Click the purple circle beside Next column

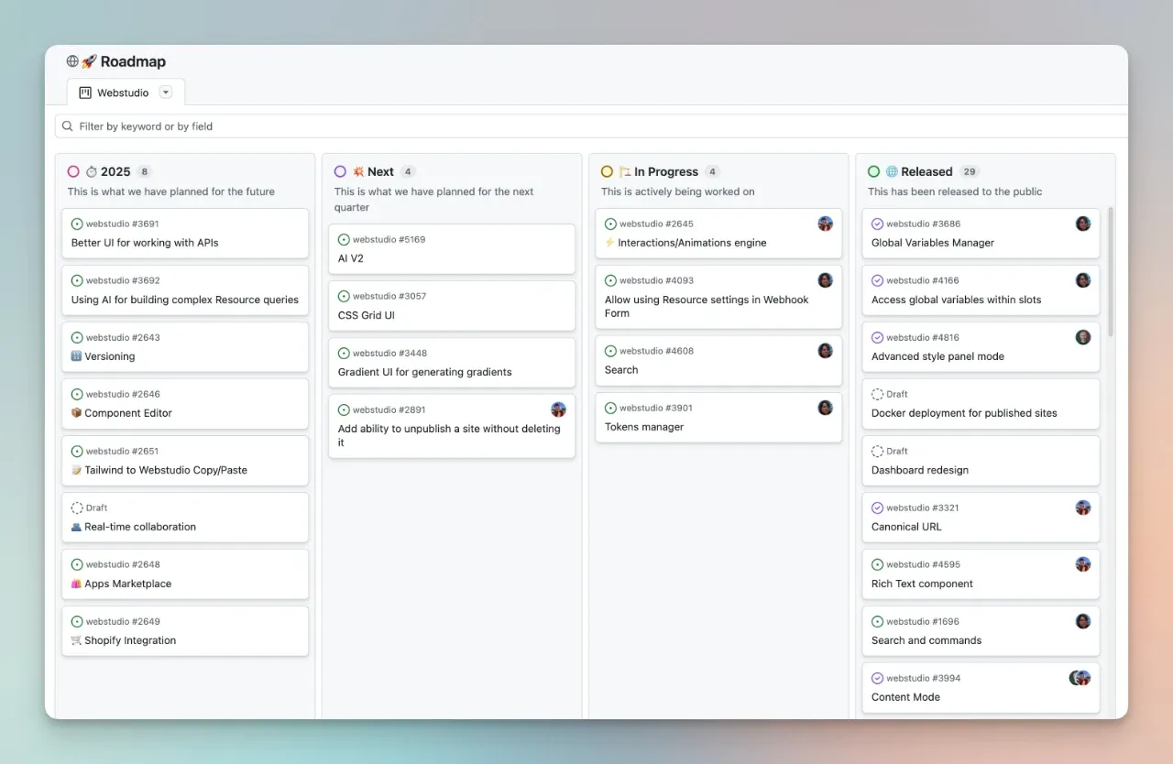(340, 171)
